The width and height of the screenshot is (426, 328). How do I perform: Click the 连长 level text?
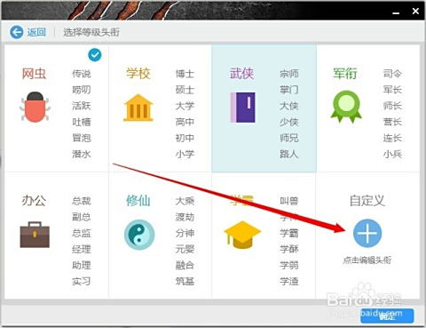tap(392, 138)
